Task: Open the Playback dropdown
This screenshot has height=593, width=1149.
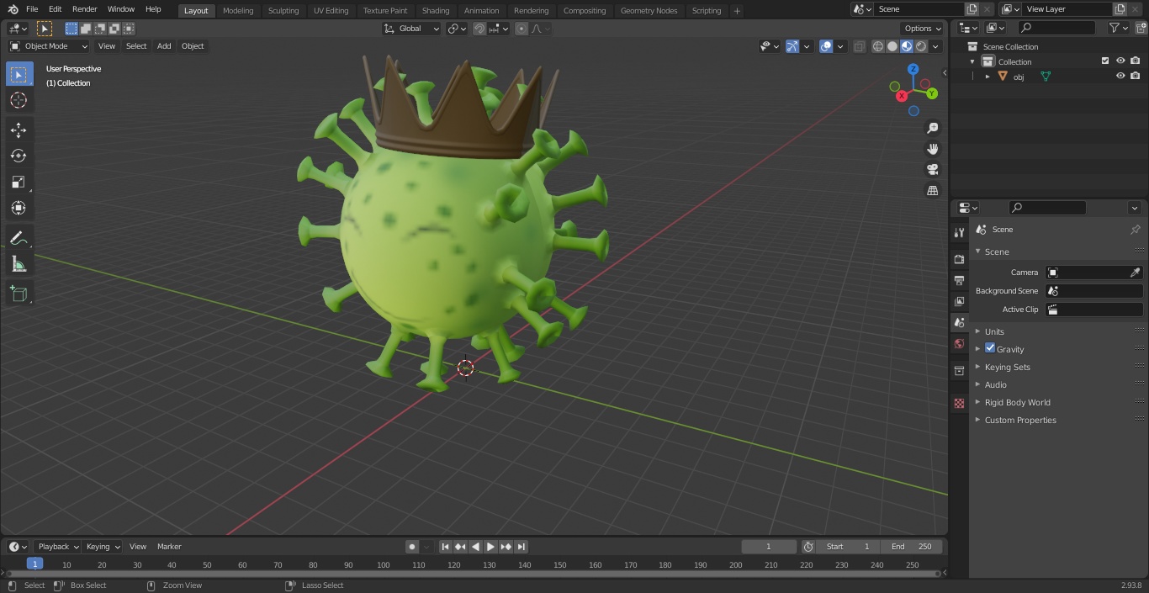Action: coord(57,547)
